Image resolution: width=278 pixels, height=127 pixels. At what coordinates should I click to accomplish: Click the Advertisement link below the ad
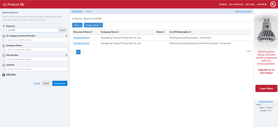point(266,101)
